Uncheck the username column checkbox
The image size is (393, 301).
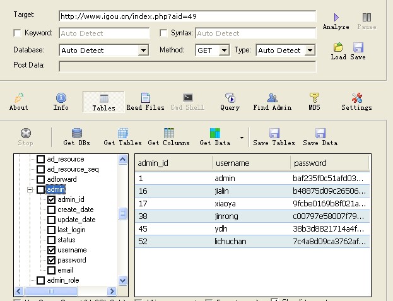tap(51, 250)
